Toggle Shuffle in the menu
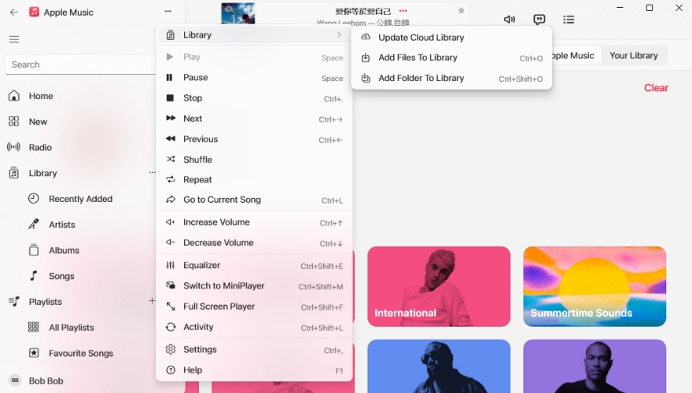 254,160
